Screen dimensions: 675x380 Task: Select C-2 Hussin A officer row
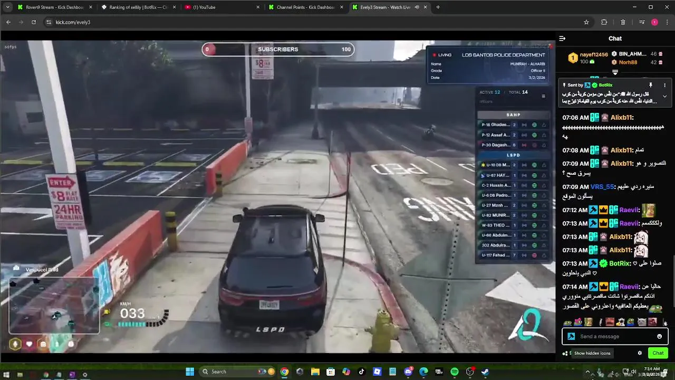point(514,185)
